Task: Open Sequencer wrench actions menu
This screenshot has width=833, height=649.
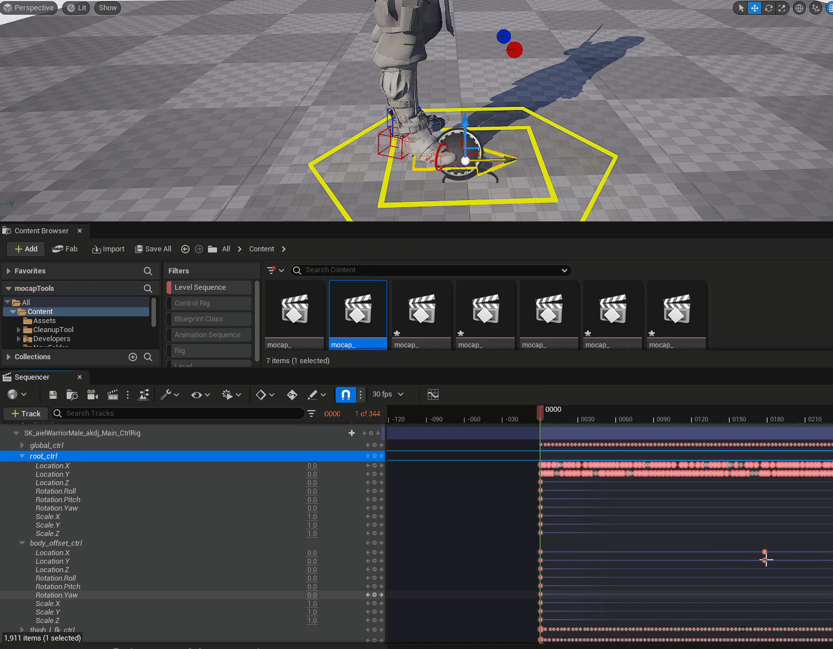Action: pos(170,395)
